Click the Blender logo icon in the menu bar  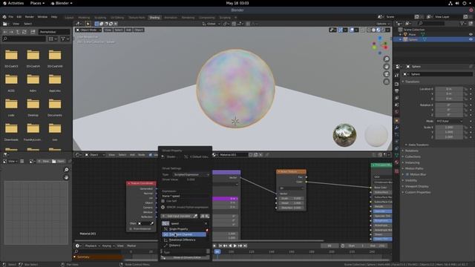click(x=4, y=16)
